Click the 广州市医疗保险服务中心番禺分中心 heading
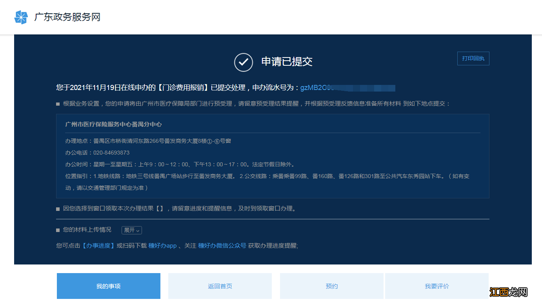This screenshot has height=304, width=542. coord(113,124)
